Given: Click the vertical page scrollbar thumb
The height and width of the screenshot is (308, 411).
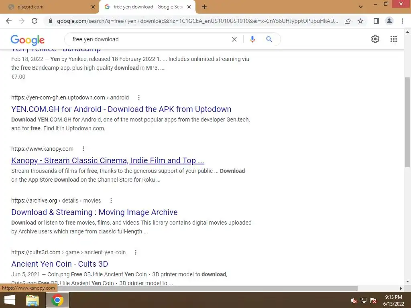Looking at the screenshot, I should (407, 122).
